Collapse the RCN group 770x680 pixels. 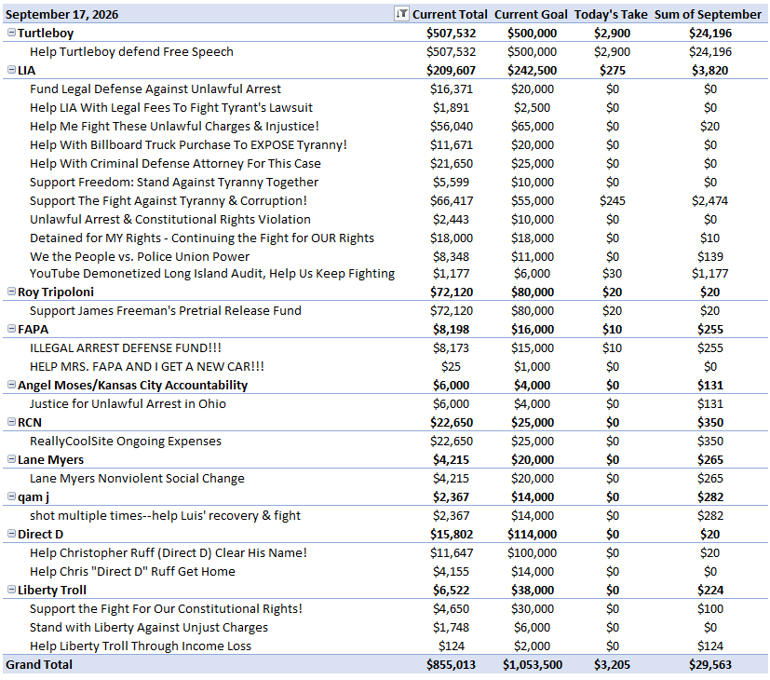pyautogui.click(x=11, y=422)
